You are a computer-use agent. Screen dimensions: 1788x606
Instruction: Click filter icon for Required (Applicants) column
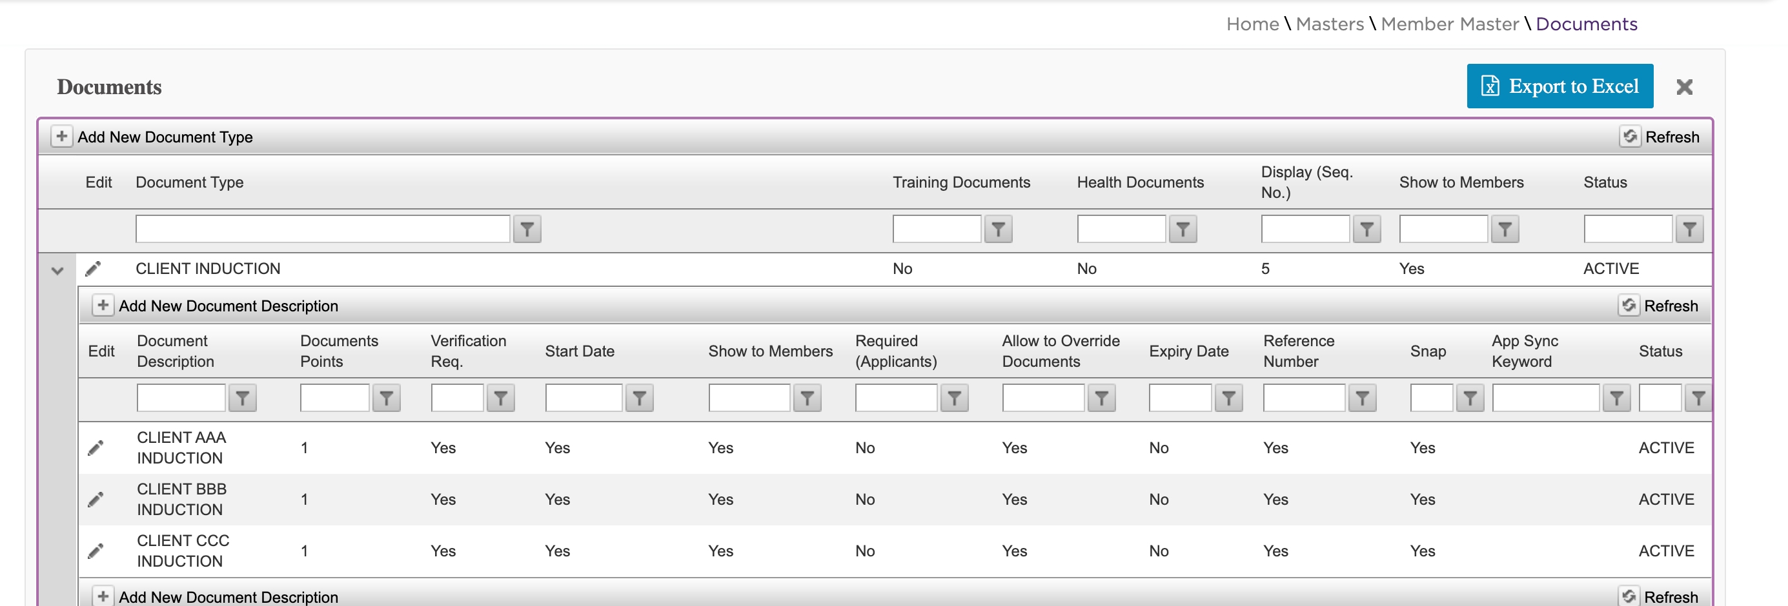(955, 398)
